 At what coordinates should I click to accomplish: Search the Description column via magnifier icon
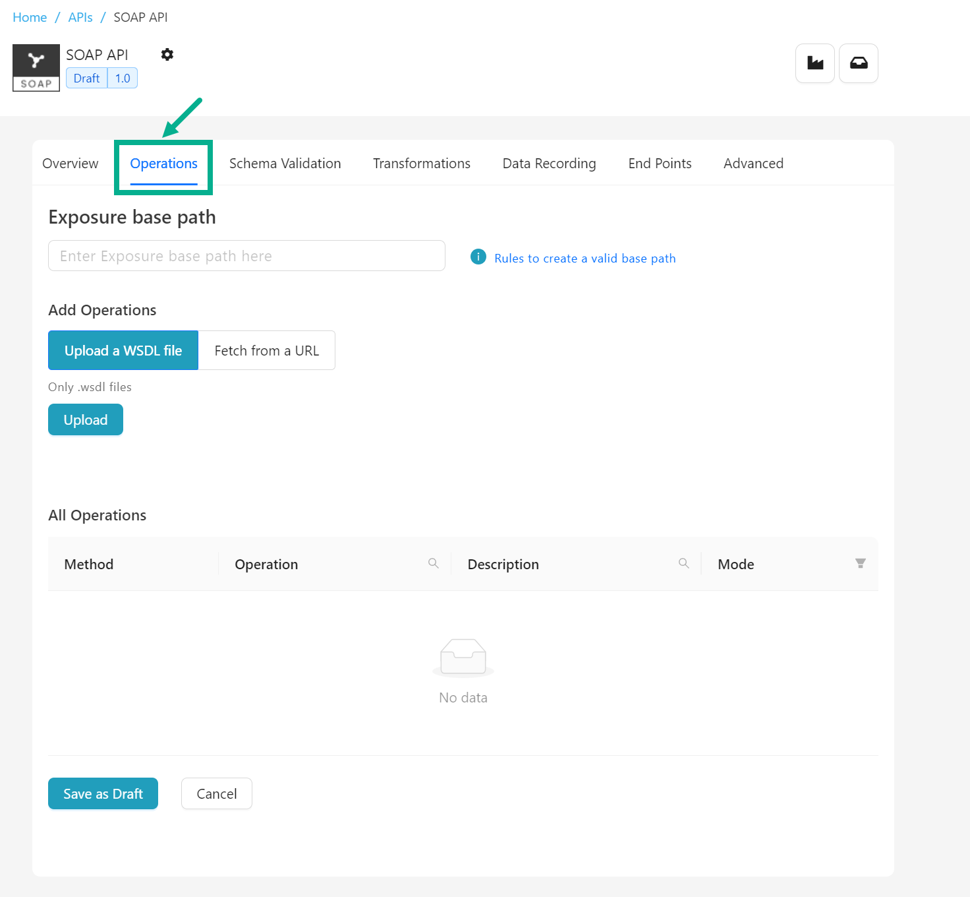(x=683, y=563)
